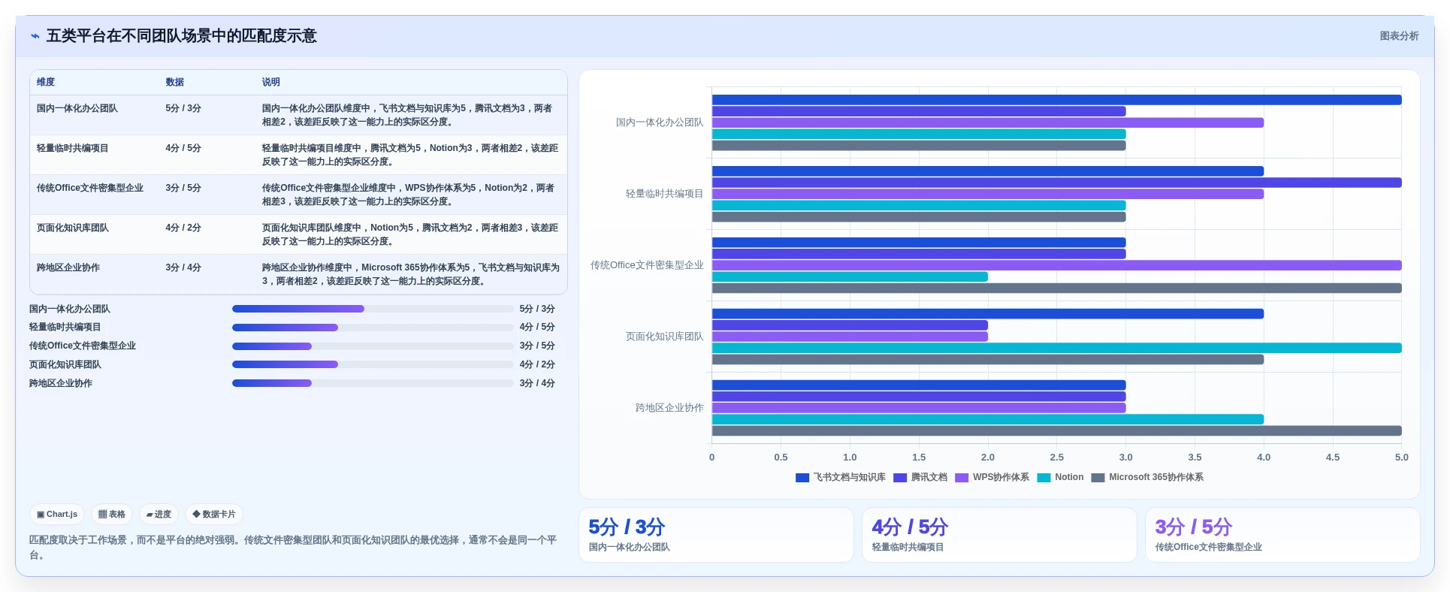
Task: Click chart axis label 轻量临时共编项目
Action: [664, 194]
